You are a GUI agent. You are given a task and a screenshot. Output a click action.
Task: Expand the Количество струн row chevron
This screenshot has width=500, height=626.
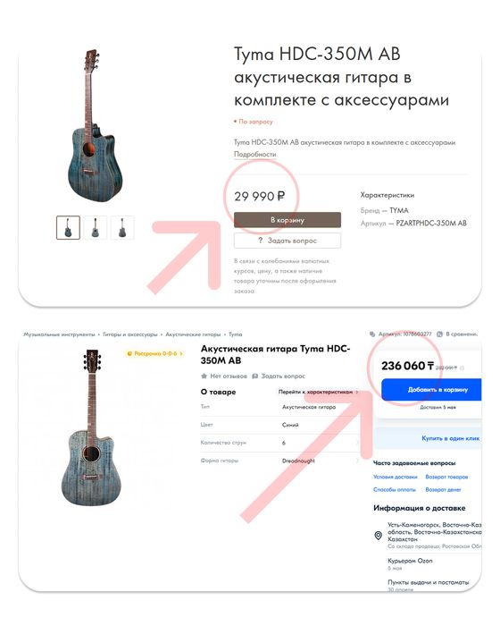click(x=357, y=443)
